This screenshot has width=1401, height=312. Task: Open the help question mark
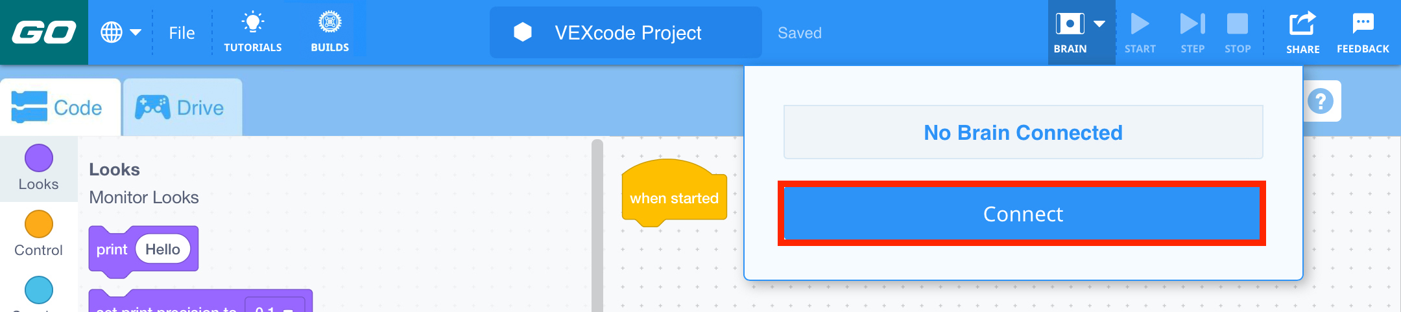pyautogui.click(x=1321, y=102)
